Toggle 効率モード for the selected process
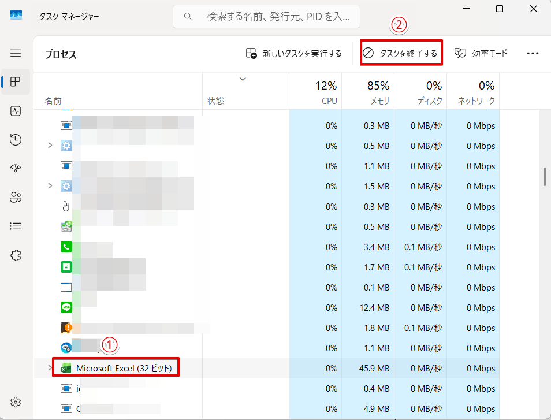Viewport: 551px width, 420px height. point(481,53)
